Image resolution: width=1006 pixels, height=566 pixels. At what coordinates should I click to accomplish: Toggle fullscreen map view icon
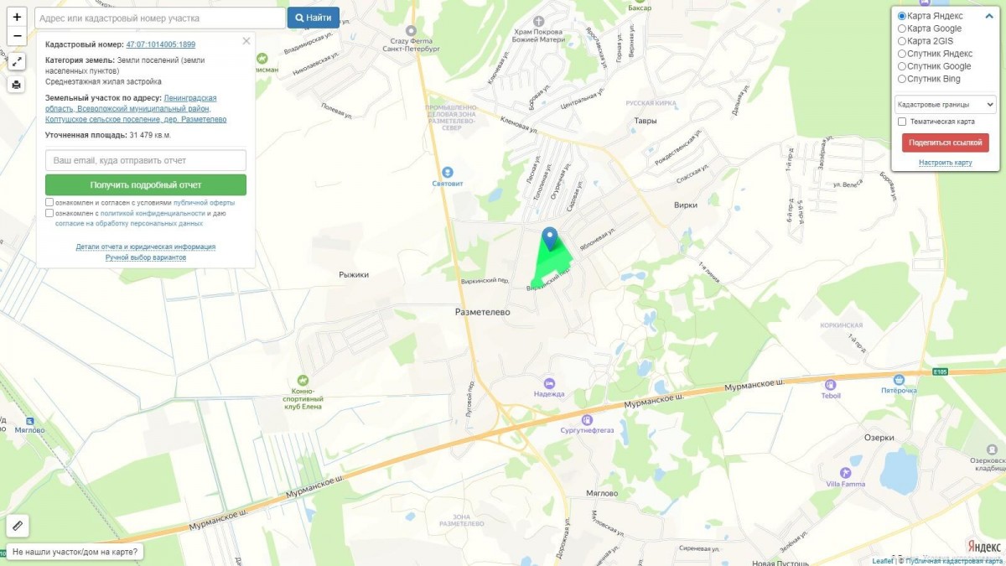(x=17, y=61)
